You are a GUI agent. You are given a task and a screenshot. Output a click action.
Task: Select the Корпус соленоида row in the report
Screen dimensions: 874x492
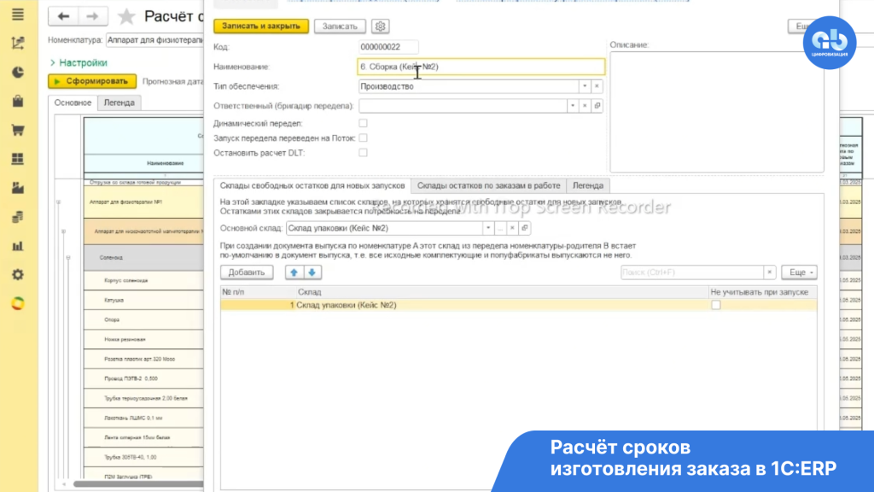tap(143, 280)
